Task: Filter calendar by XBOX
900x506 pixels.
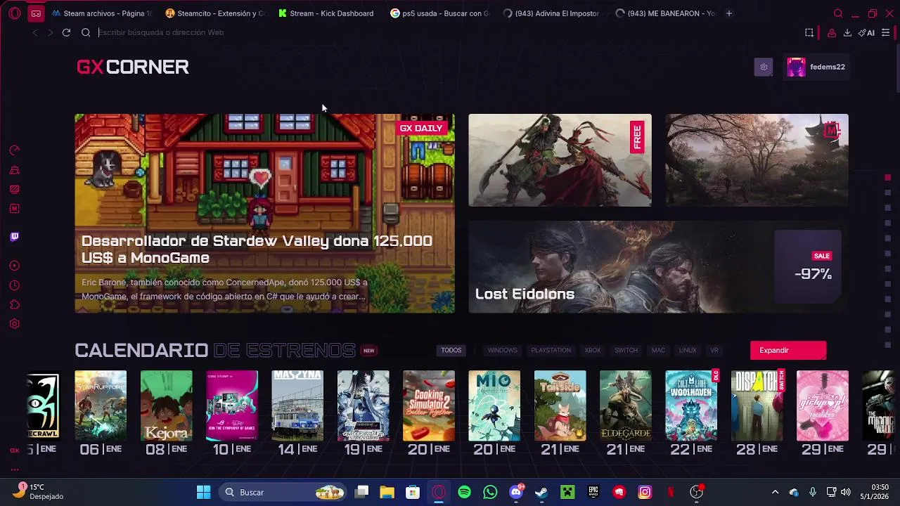Action: click(593, 350)
